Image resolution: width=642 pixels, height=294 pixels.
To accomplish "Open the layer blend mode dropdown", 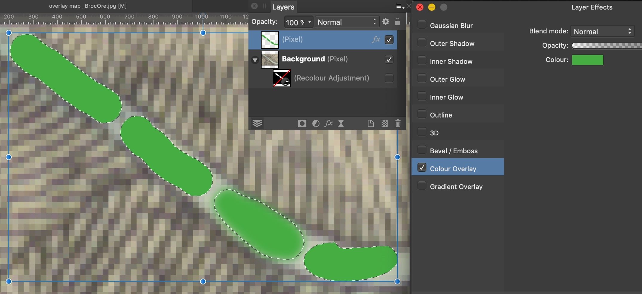I will coord(346,21).
